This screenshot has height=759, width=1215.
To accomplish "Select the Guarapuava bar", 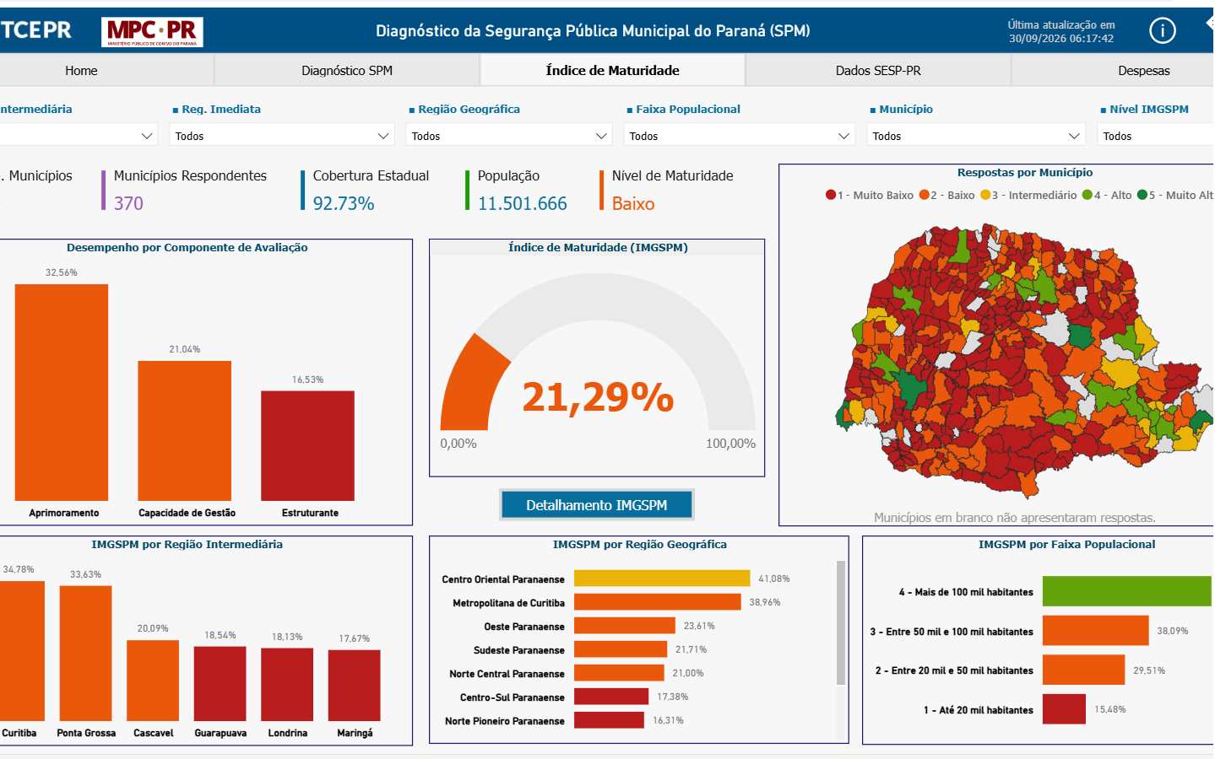I will [220, 684].
